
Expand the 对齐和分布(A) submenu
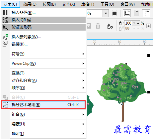44,80
